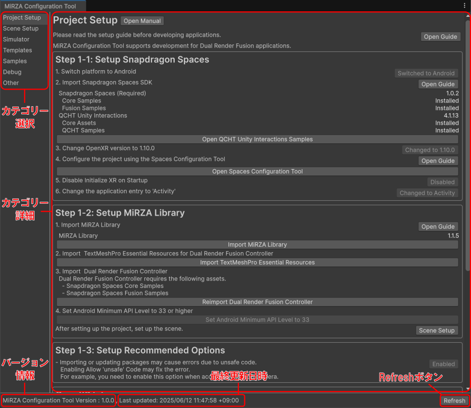Open the Templates category
471x408 pixels.
point(25,50)
